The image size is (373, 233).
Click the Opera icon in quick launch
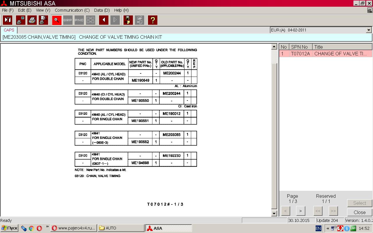[39, 228]
